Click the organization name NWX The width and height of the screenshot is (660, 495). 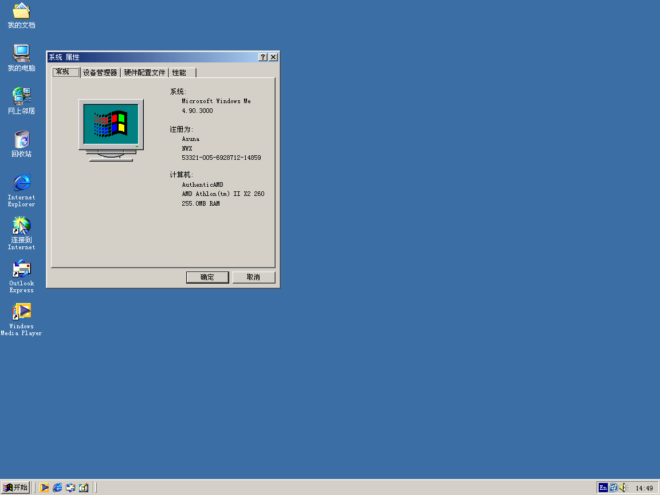coord(187,148)
